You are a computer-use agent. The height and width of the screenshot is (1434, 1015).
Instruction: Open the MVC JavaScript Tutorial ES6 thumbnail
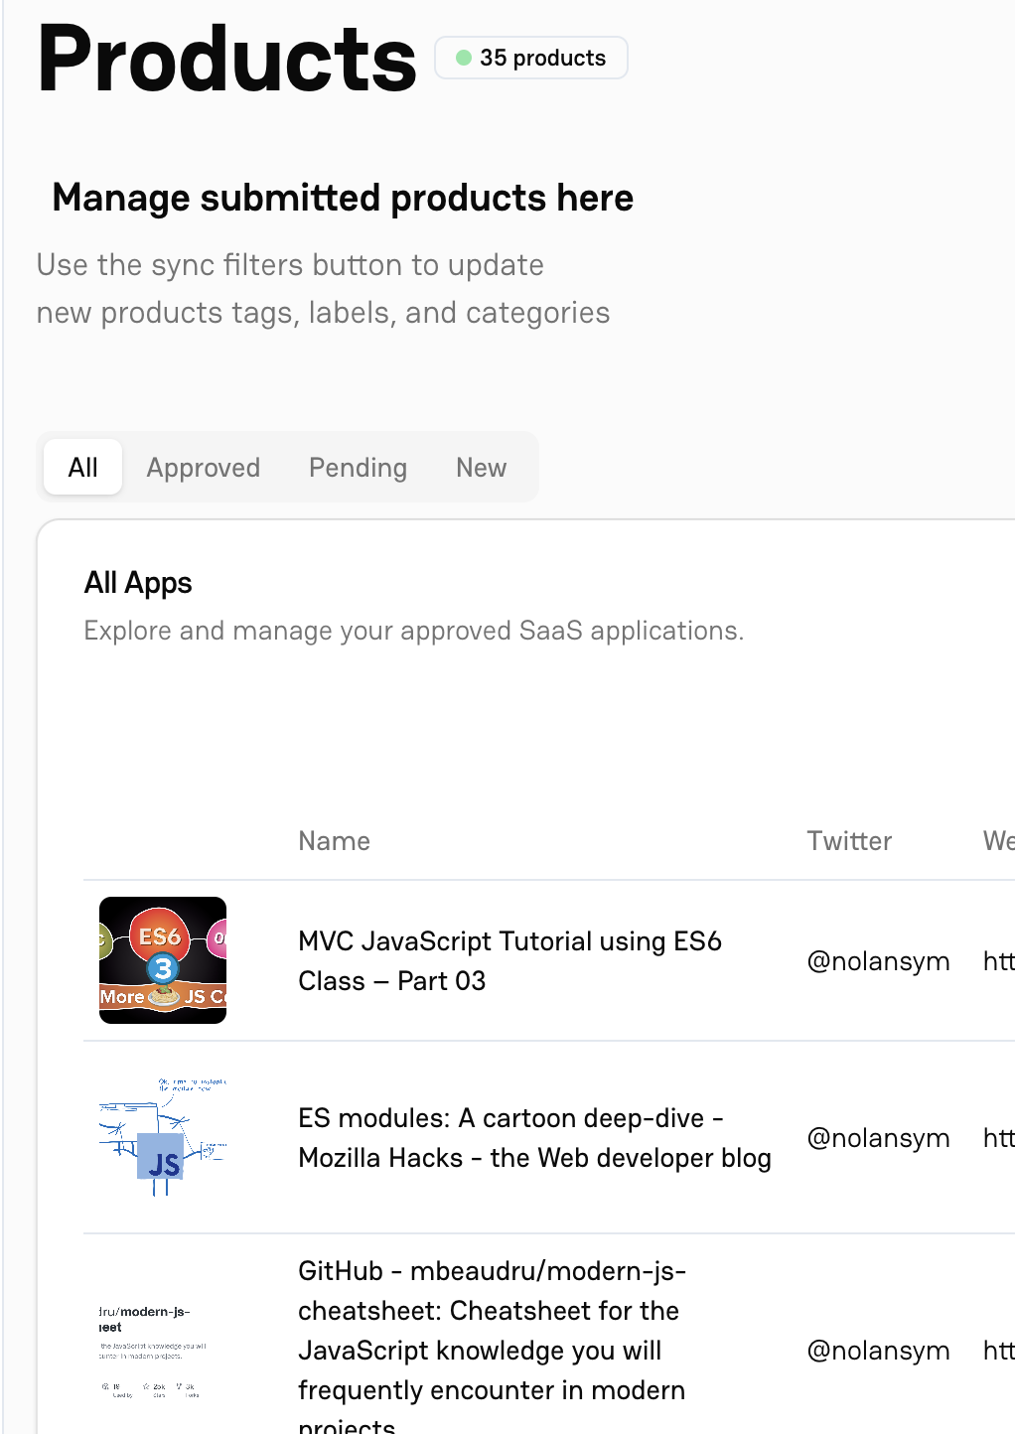162,960
